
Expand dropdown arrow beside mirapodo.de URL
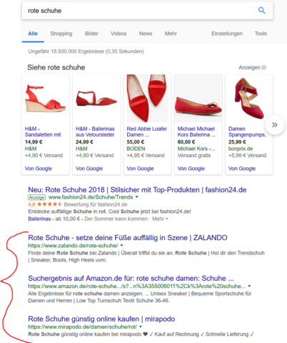[141, 327]
